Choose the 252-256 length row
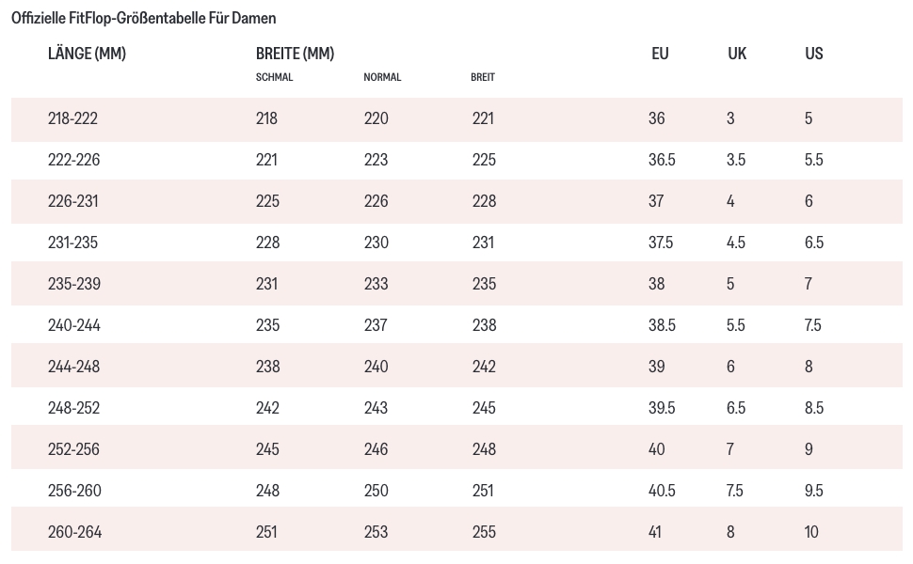The image size is (913, 564). tap(73, 449)
